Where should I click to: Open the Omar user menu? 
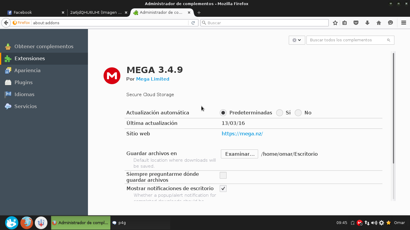click(399, 223)
